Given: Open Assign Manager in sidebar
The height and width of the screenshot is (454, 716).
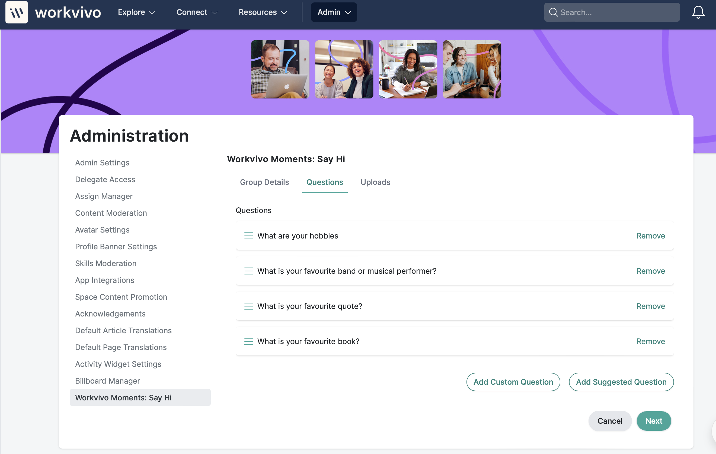Looking at the screenshot, I should pyautogui.click(x=104, y=196).
